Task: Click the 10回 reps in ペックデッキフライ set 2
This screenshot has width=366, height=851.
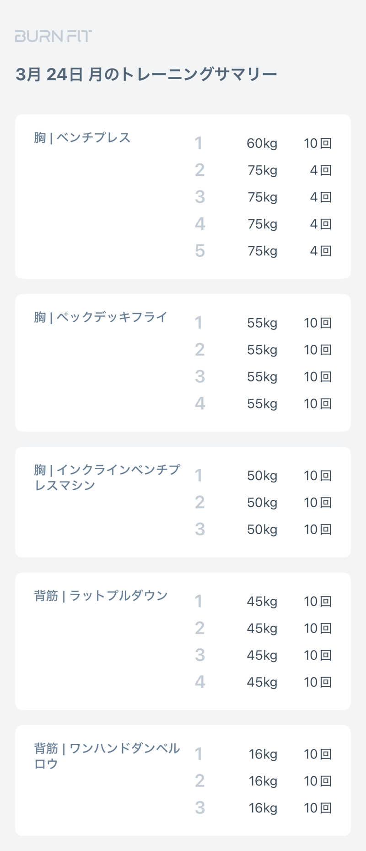Action: [318, 350]
